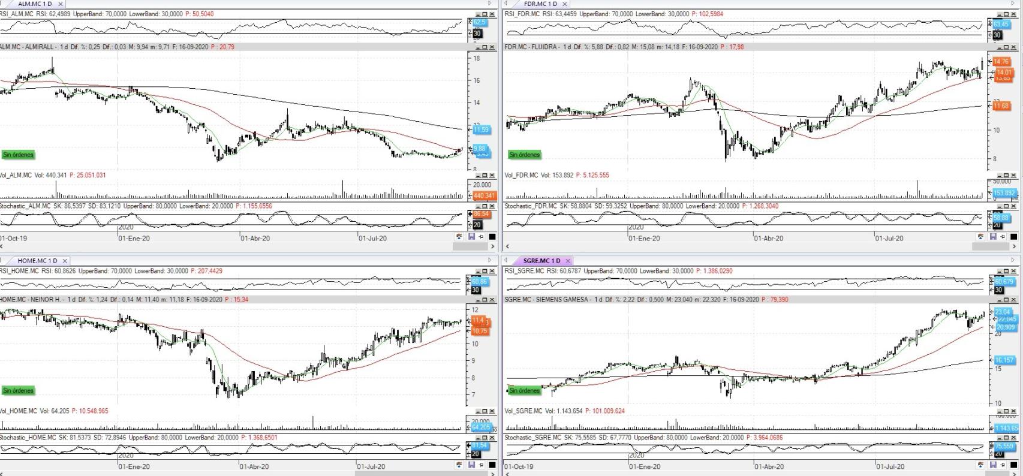Viewport: 1023px width, 476px height.
Task: Open the black color swatch on ALM.MC chart
Action: [x=492, y=236]
